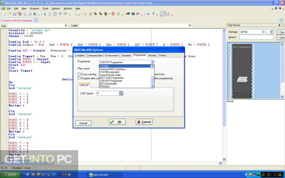
Task: Click the New file toolbar icon
Action: tap(4, 14)
